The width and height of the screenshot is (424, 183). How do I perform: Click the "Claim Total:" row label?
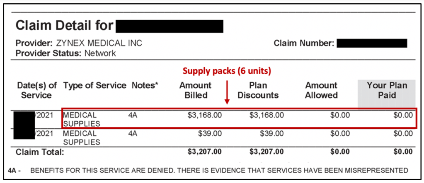coord(40,152)
